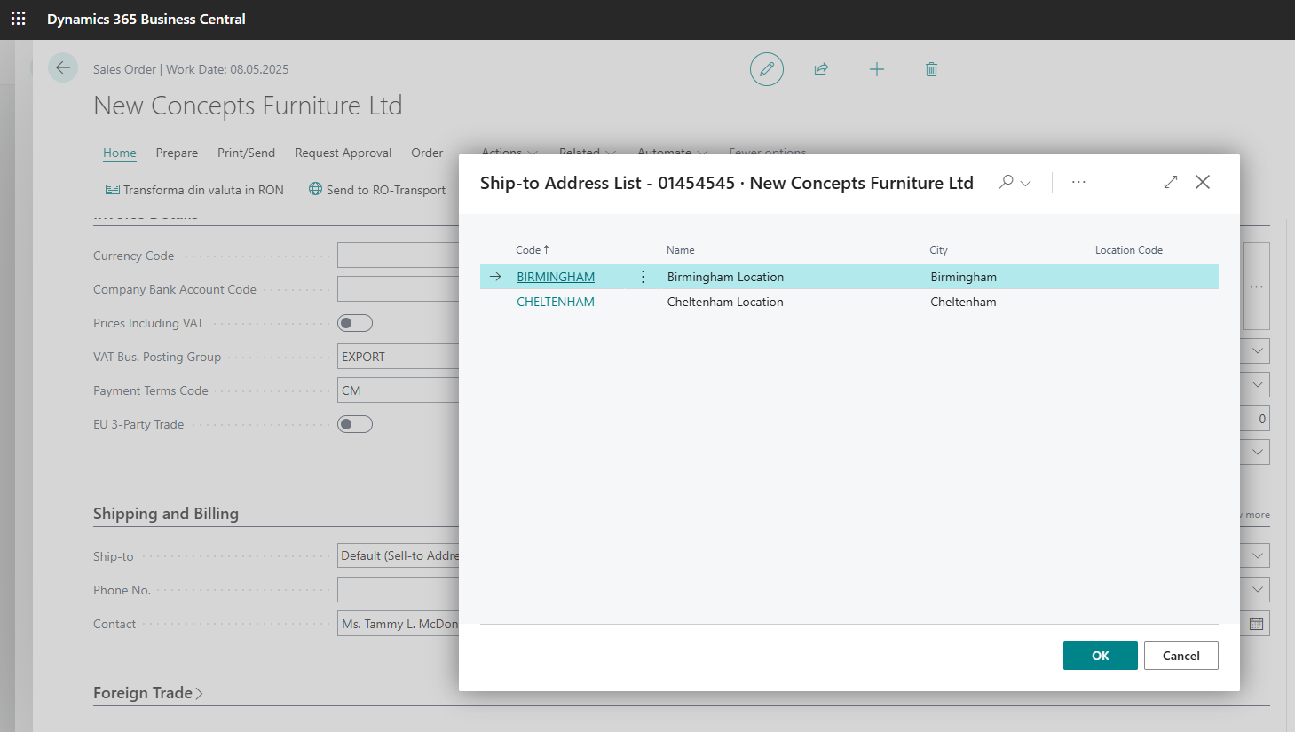Click the Cancel button
This screenshot has width=1295, height=732.
[1181, 656]
